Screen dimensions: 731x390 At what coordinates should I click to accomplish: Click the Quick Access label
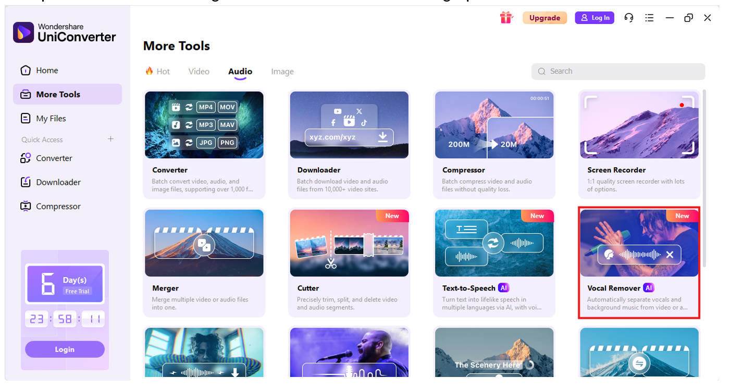point(42,140)
